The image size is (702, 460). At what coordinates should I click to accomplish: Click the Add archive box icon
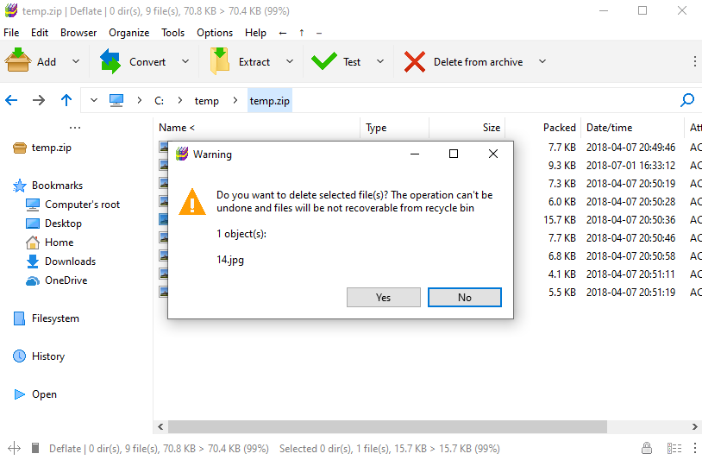pos(18,60)
